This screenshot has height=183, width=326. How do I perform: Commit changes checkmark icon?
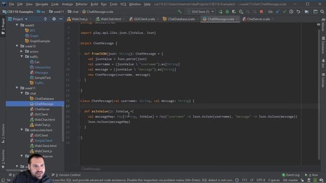[x=284, y=12]
